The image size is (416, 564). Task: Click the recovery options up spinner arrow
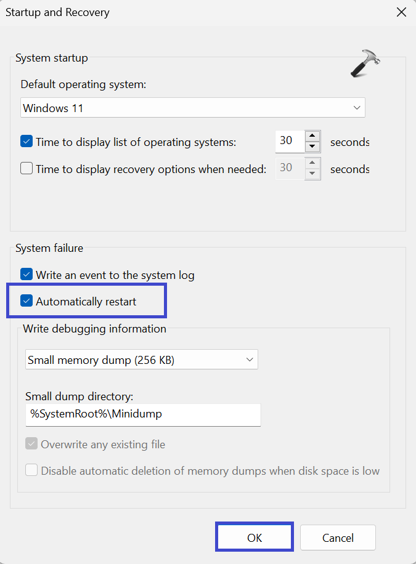(x=313, y=163)
